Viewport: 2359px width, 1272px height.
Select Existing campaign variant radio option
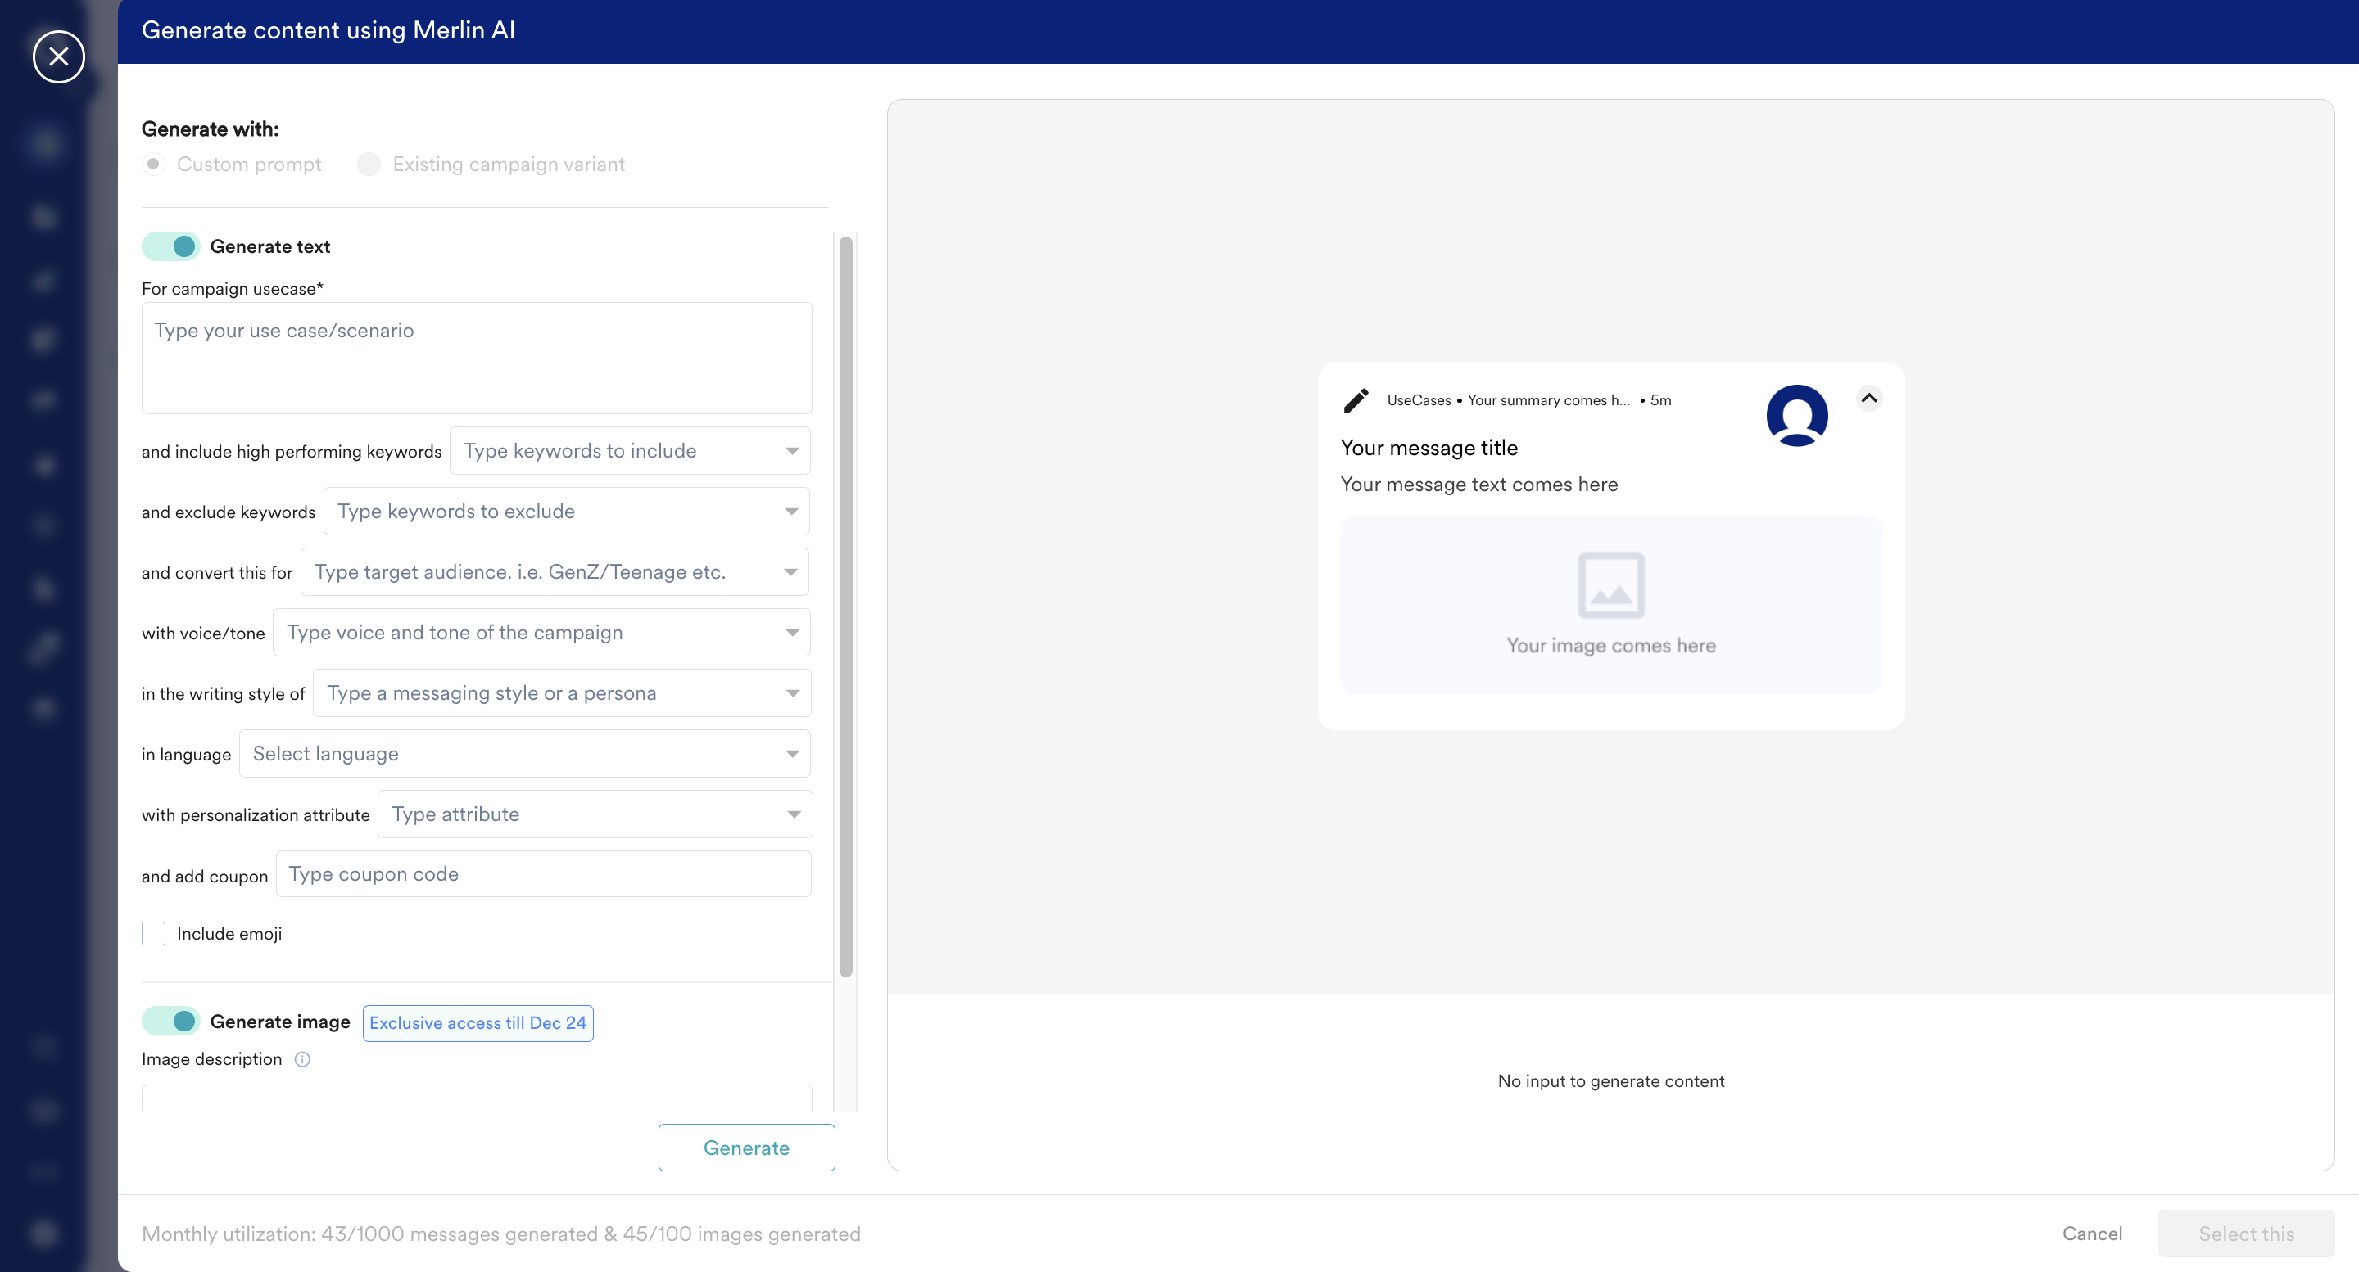coord(369,164)
